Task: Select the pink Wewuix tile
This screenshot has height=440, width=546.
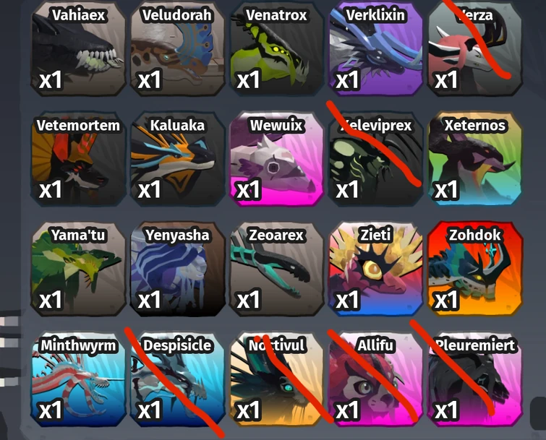Action: 277,159
